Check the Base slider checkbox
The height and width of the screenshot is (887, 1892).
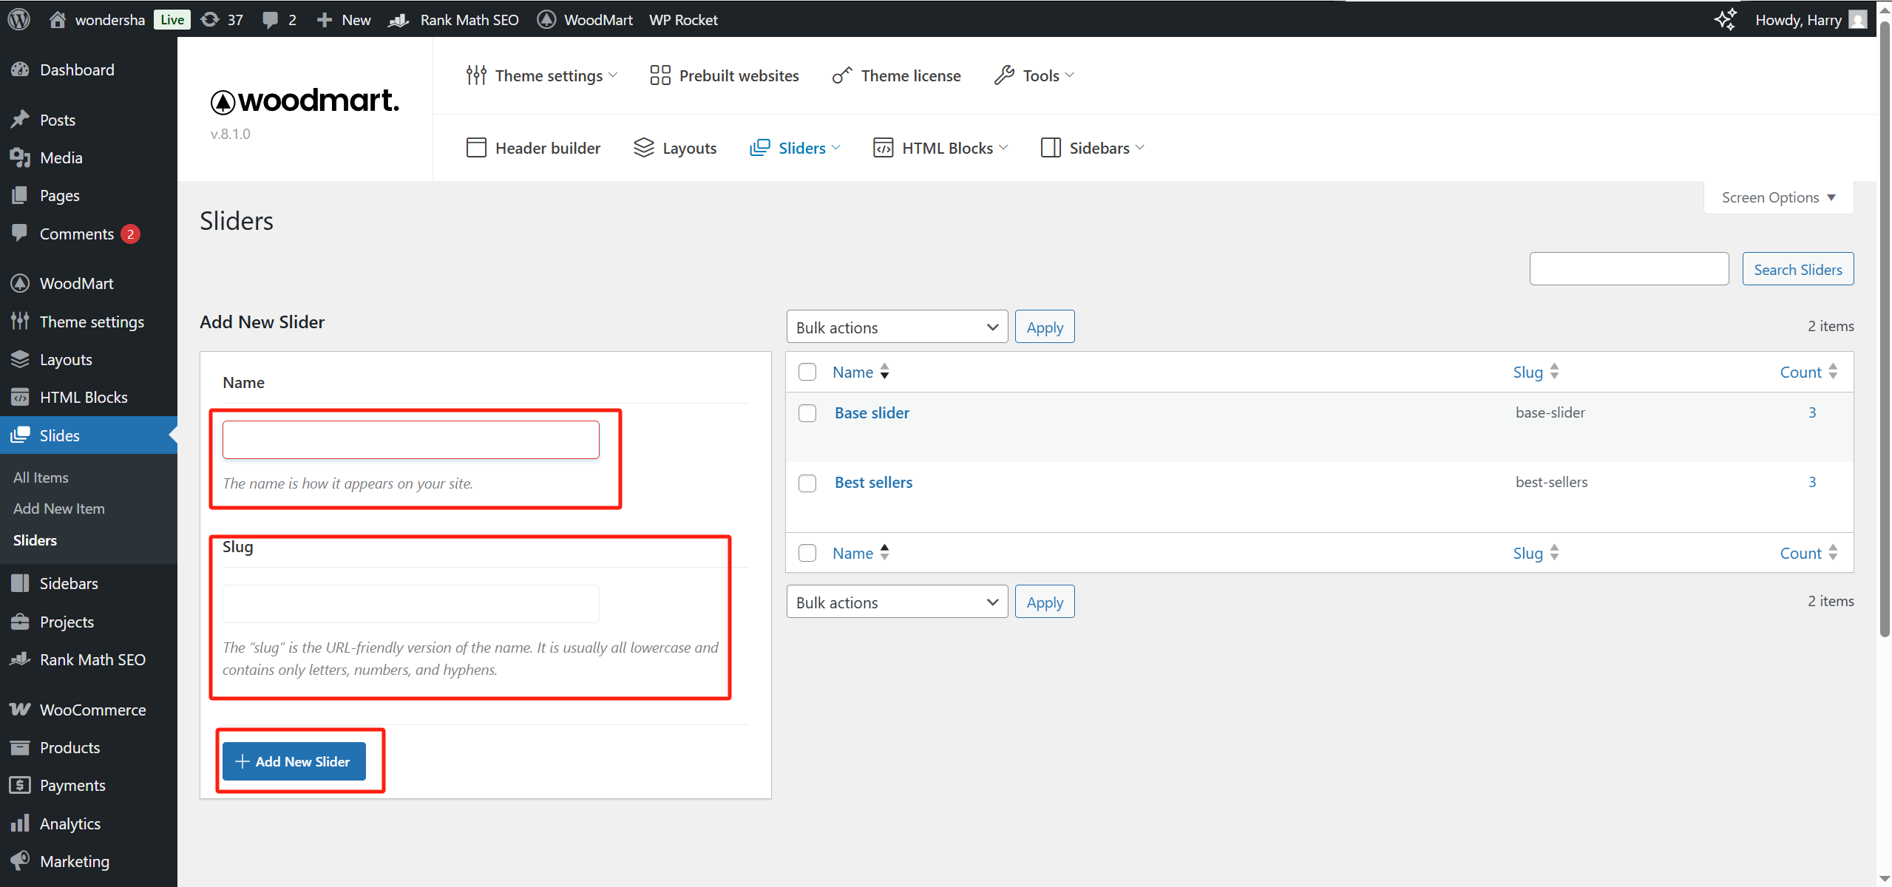click(807, 413)
